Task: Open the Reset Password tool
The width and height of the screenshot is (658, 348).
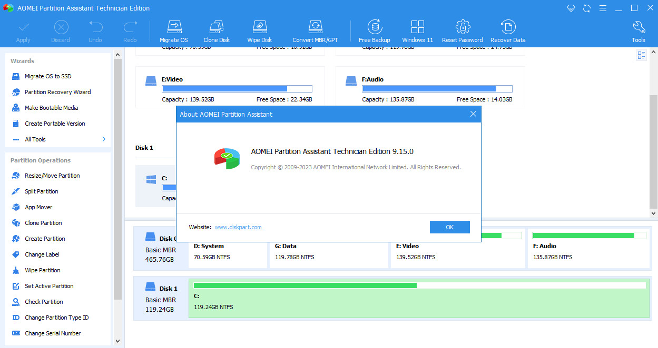Action: point(462,32)
